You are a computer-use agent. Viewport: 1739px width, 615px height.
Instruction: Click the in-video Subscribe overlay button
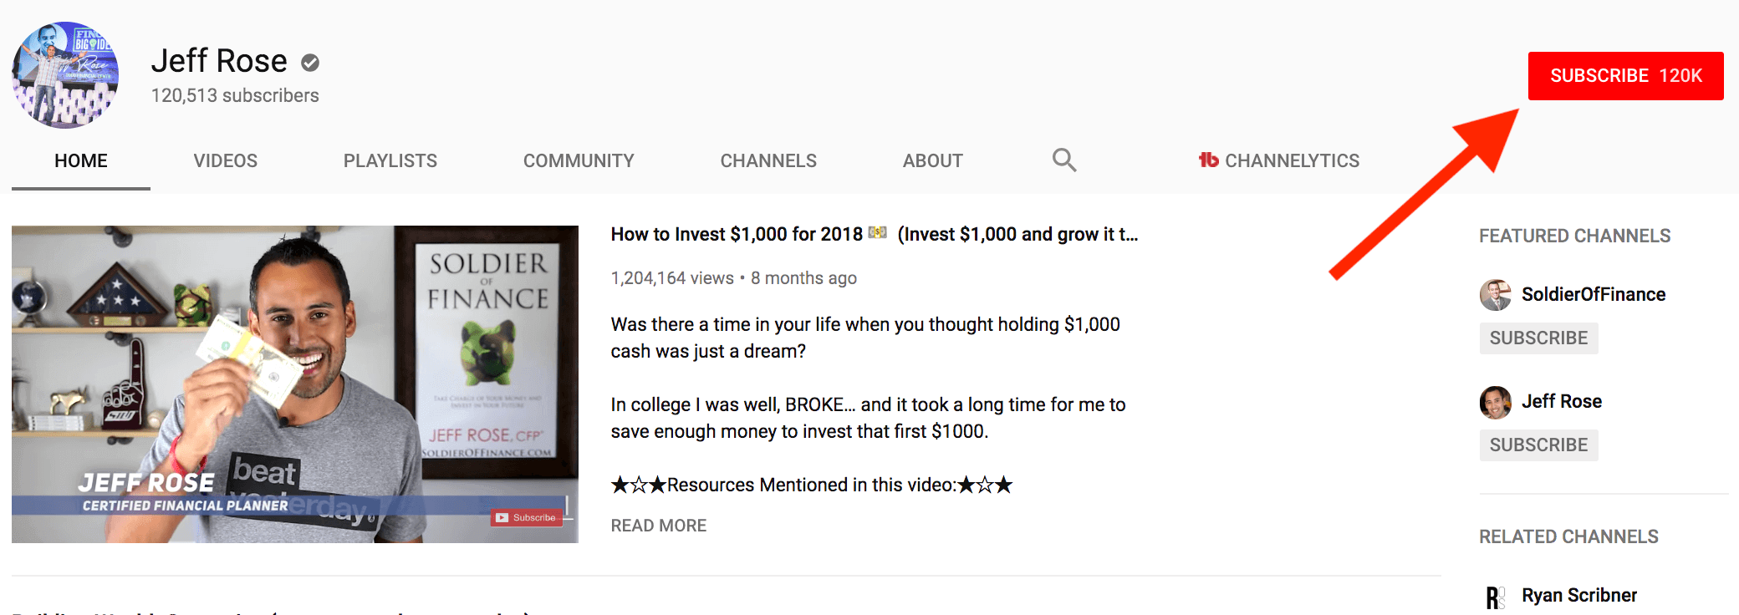tap(526, 517)
